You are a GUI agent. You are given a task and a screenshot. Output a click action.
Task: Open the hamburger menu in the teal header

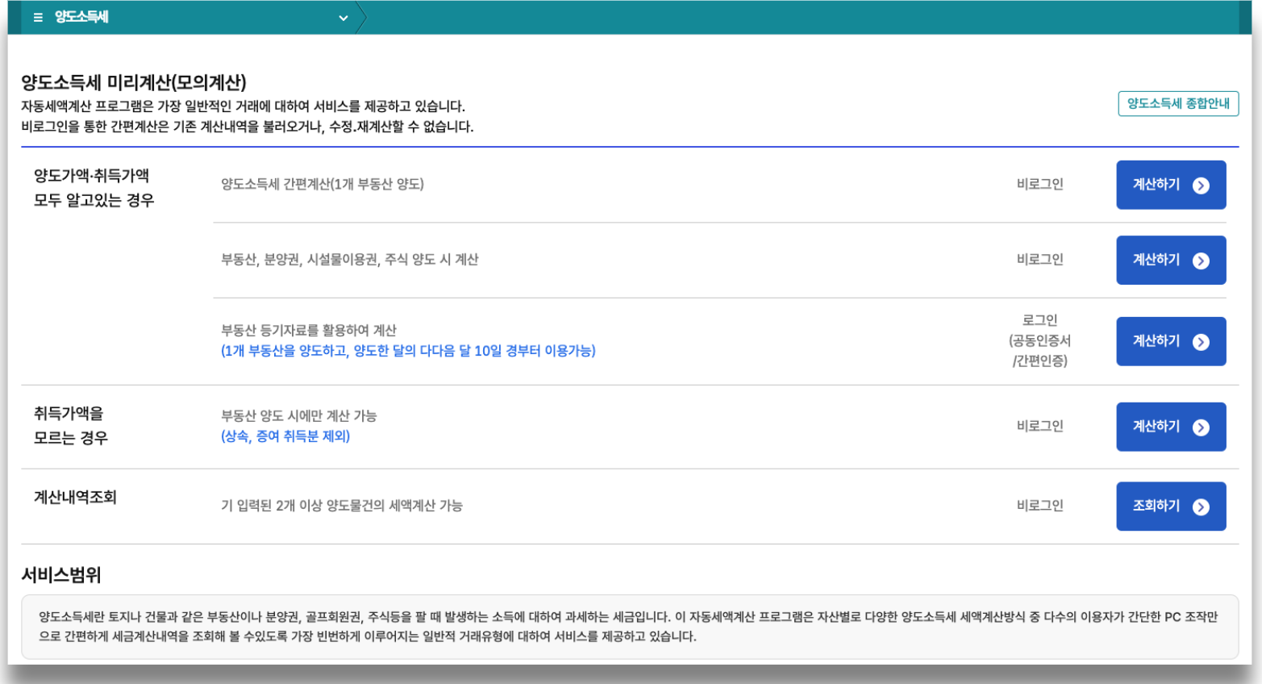coord(37,17)
